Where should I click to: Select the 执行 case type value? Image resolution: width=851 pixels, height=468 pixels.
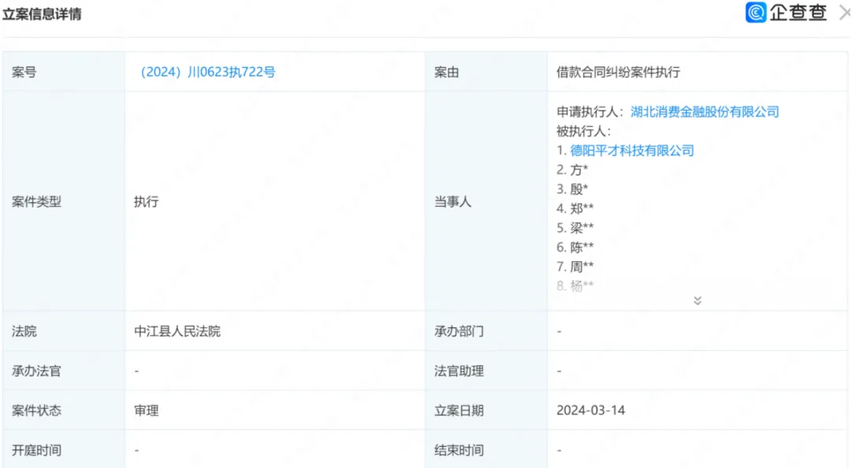click(146, 201)
